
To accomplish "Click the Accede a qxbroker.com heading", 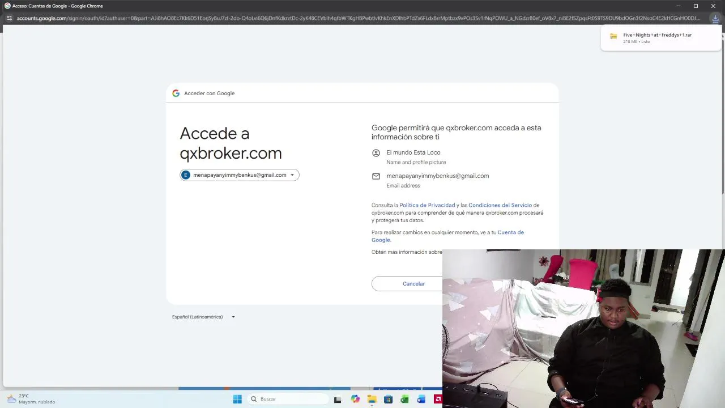I will 231,143.
